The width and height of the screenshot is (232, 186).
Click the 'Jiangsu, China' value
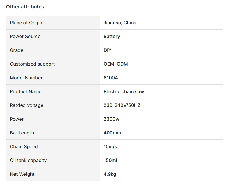coord(120,23)
